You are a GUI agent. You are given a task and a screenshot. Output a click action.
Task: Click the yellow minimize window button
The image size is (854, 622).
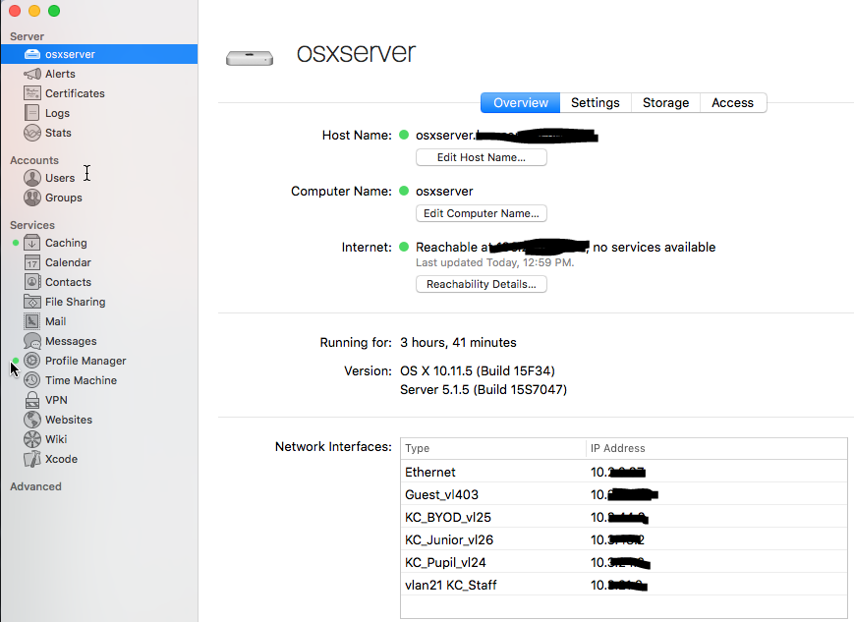click(x=34, y=11)
